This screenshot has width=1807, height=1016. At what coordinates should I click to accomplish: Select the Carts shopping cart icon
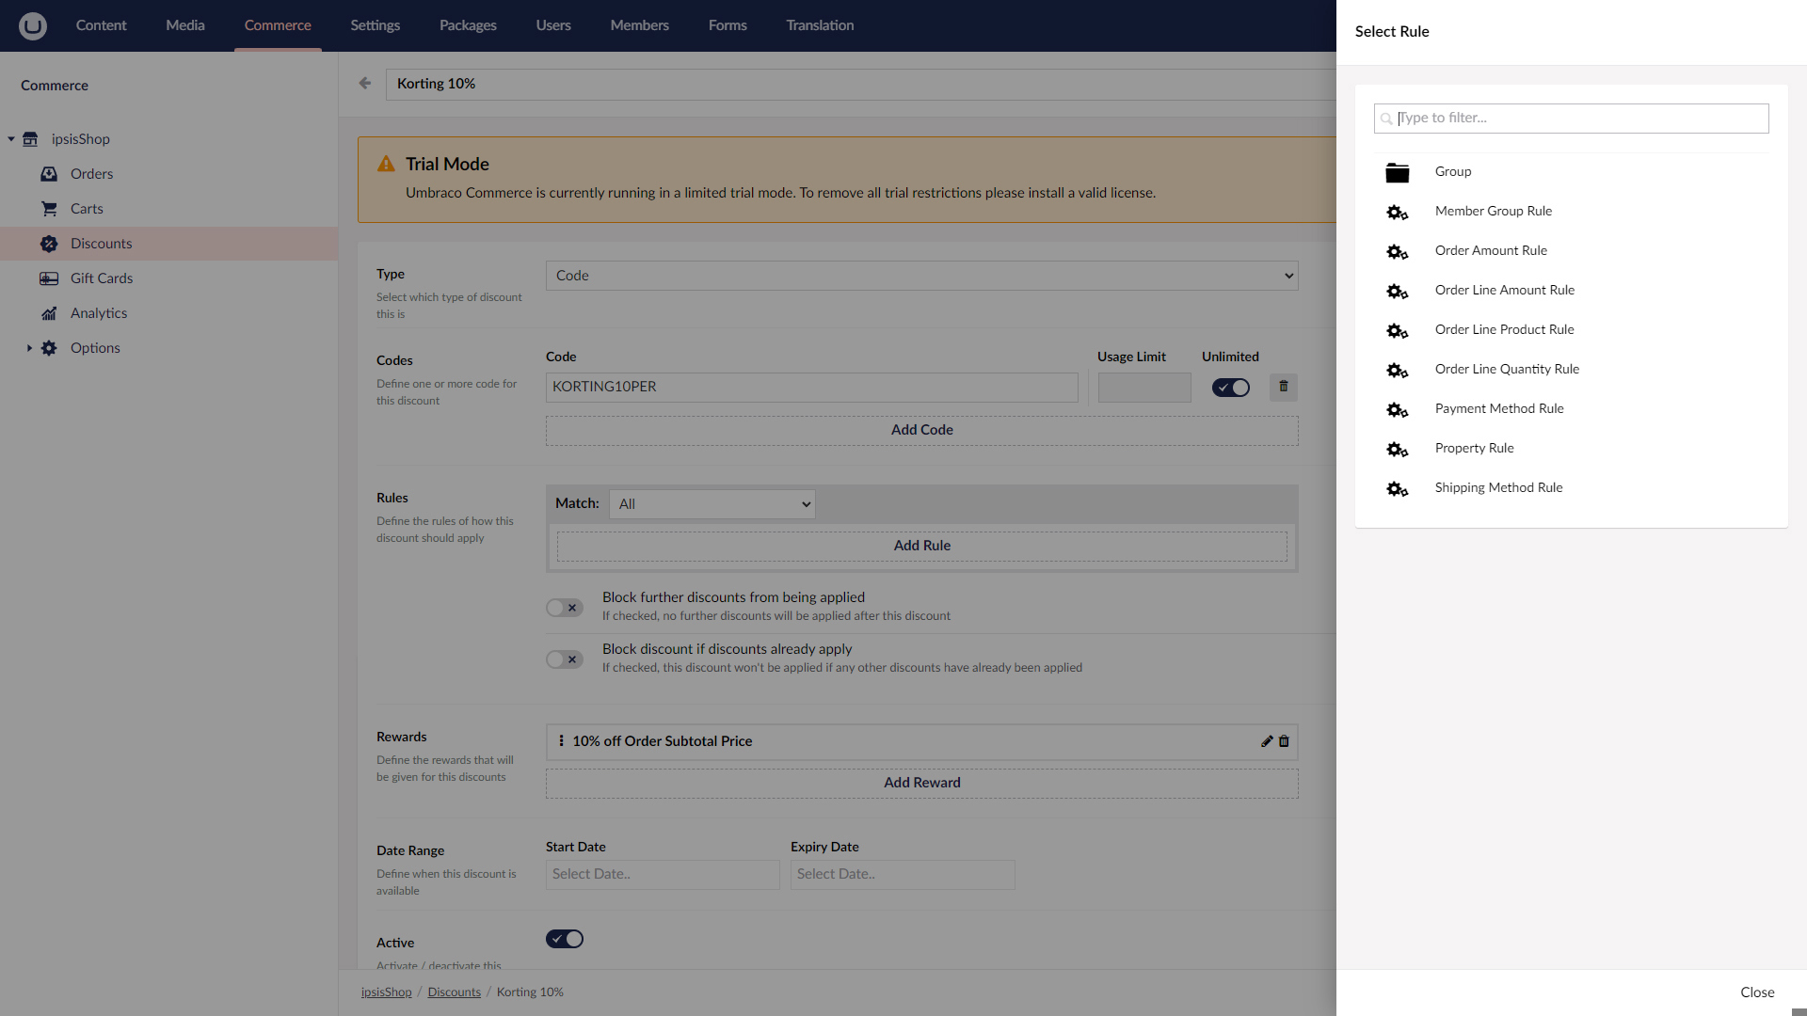[49, 208]
